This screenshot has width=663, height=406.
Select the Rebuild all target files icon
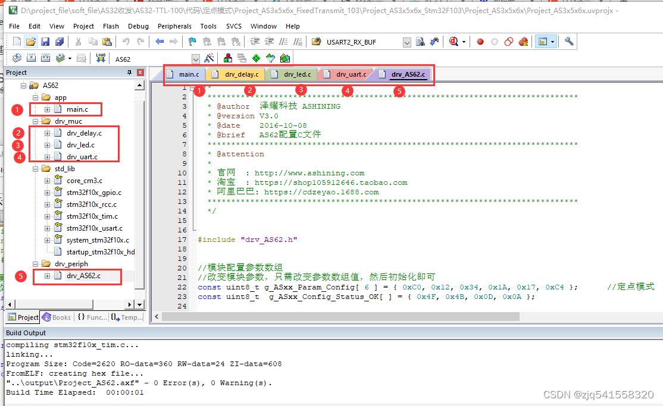46,58
